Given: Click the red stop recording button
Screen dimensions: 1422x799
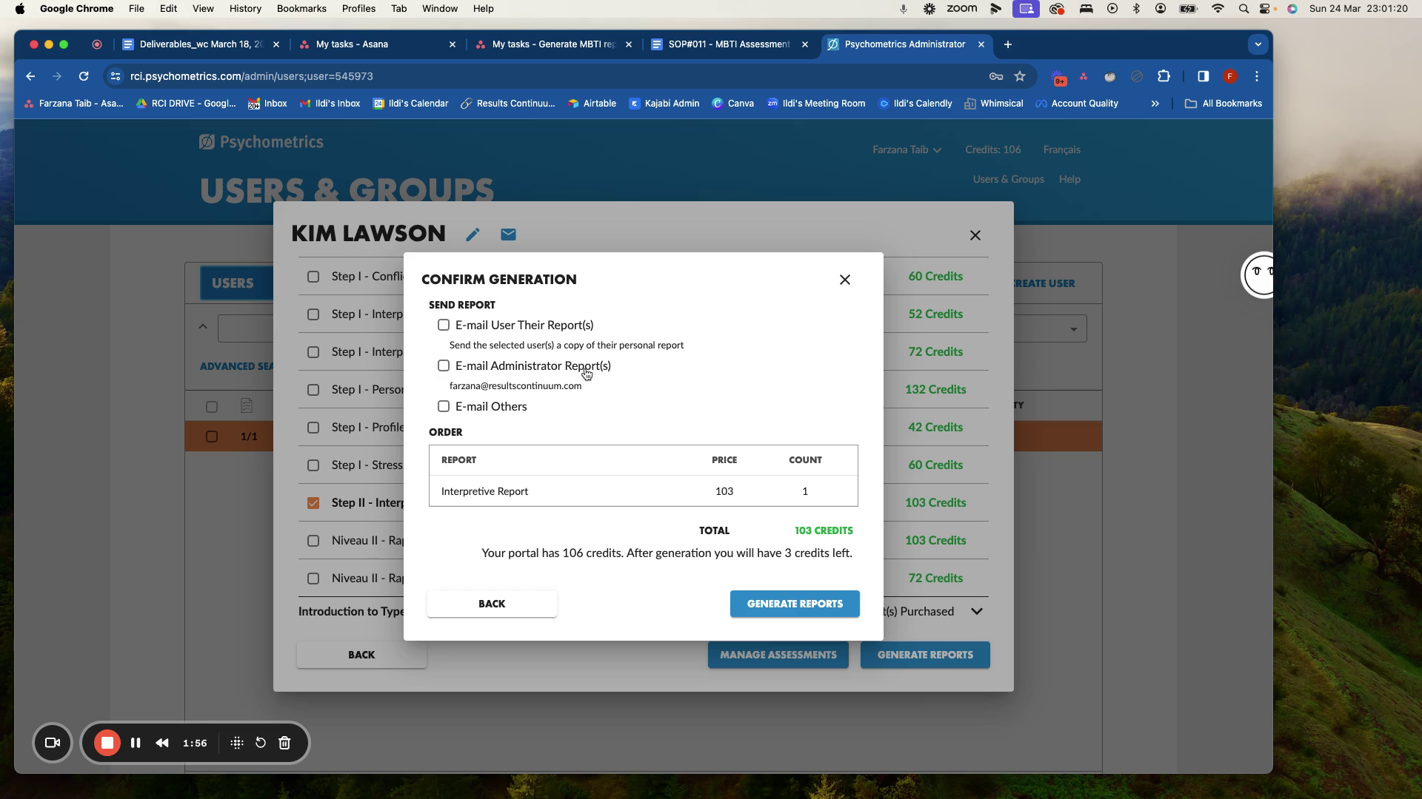Looking at the screenshot, I should click(x=107, y=743).
